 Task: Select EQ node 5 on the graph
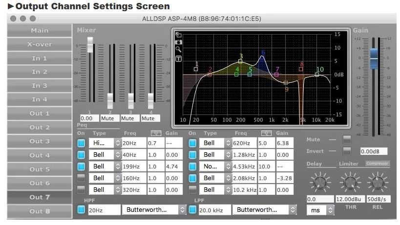(250, 75)
